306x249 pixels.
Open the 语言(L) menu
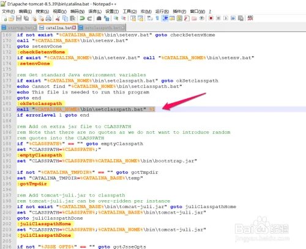[x=95, y=12]
